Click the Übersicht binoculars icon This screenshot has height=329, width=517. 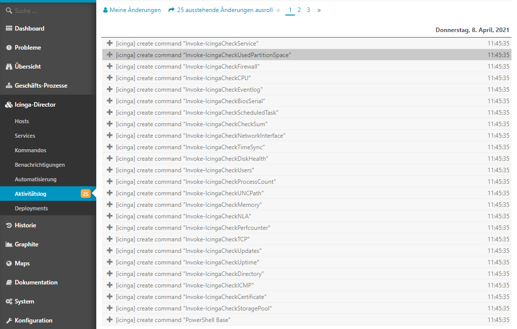9,67
